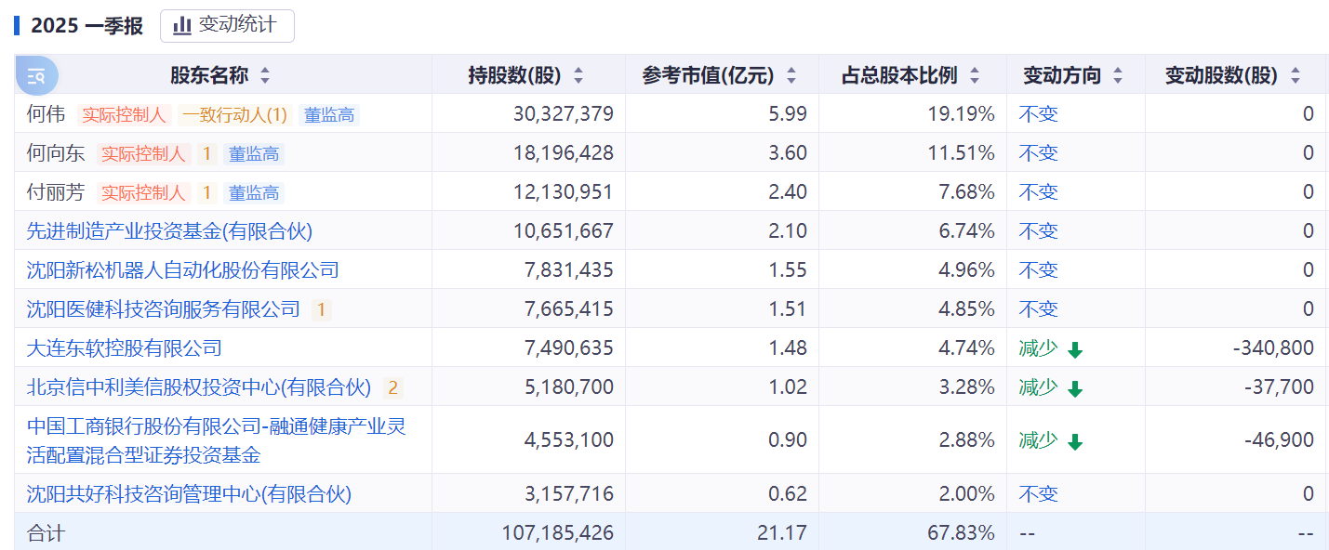Viewport: 1329px width, 550px height.
Task: Open 中国工商银行-融通健康产业 fund link
Action: (x=217, y=440)
